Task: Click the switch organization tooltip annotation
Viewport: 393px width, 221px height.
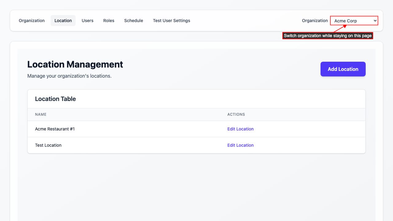Action: tap(328, 35)
